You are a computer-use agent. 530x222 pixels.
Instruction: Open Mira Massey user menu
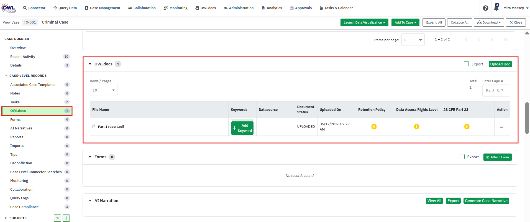pos(516,8)
